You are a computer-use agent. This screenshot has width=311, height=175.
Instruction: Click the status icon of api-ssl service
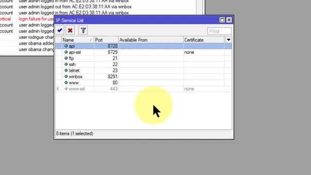66,52
